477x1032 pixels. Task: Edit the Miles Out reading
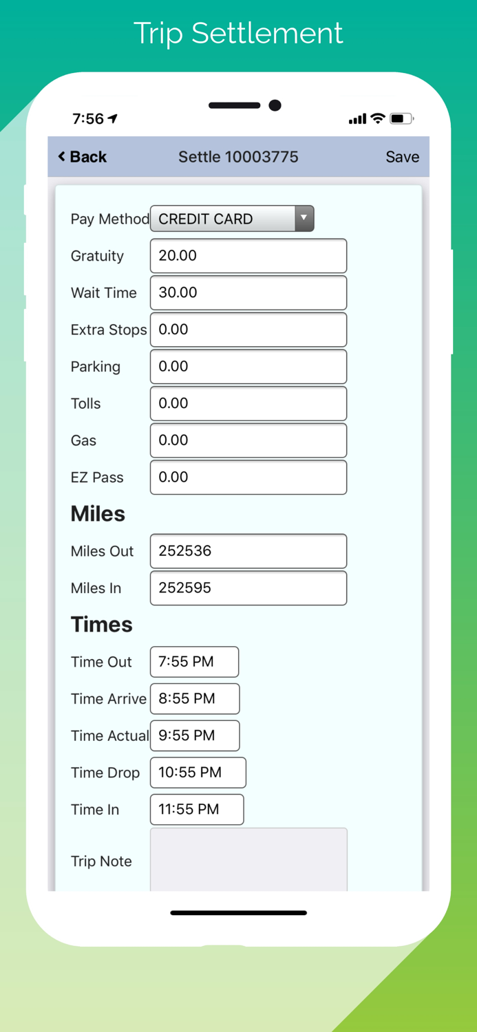click(248, 550)
